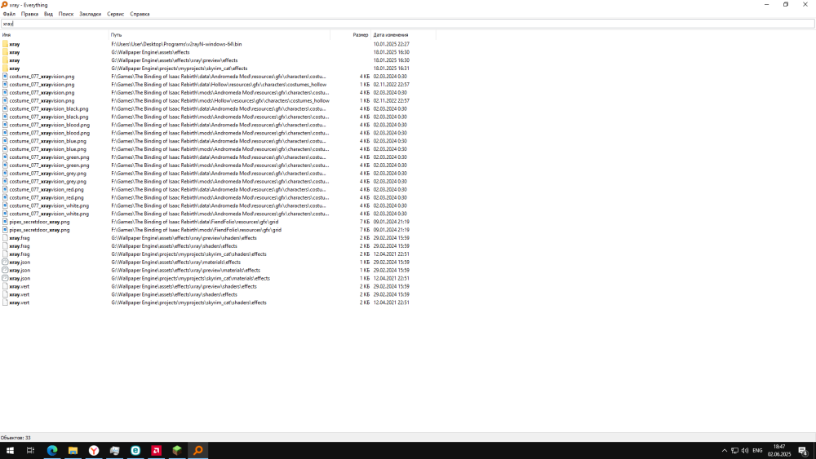The height and width of the screenshot is (459, 816).
Task: Click icon of xray.json in xray\materials\effects
Action: coord(5,262)
